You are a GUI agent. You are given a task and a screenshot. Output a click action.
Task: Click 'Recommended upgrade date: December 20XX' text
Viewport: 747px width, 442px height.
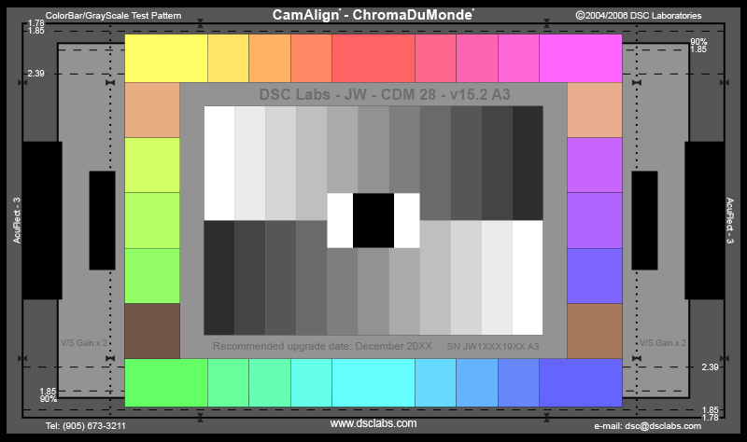(322, 346)
